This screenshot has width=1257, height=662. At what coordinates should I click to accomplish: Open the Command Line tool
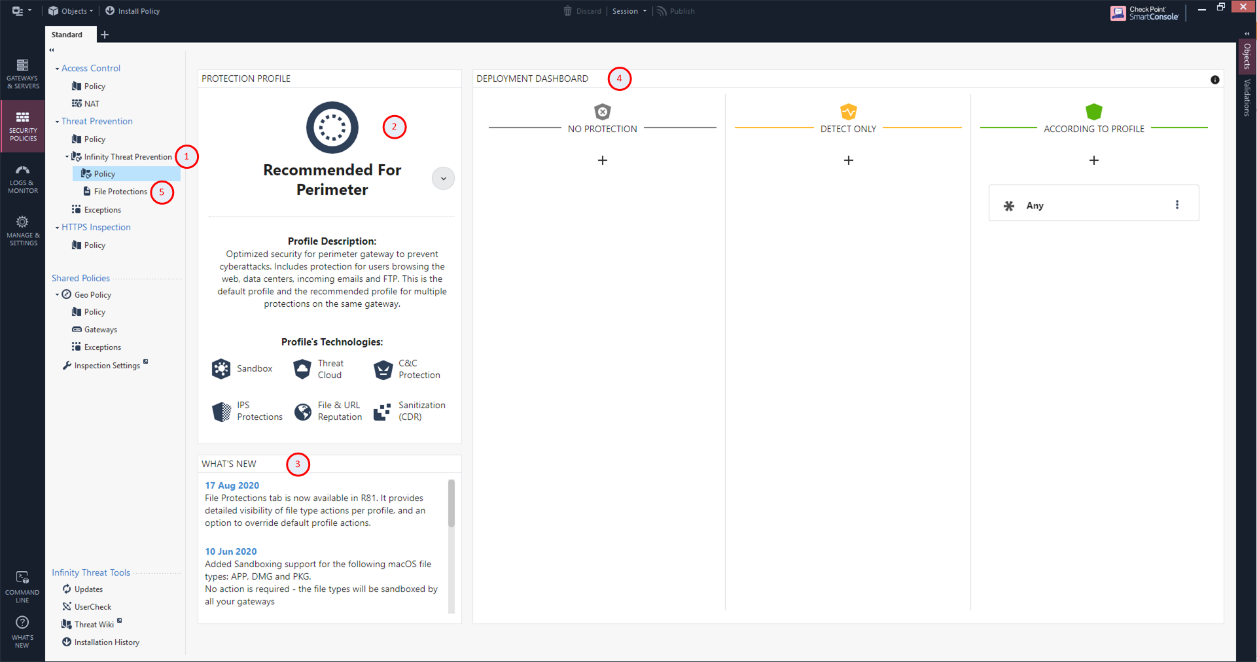(22, 587)
